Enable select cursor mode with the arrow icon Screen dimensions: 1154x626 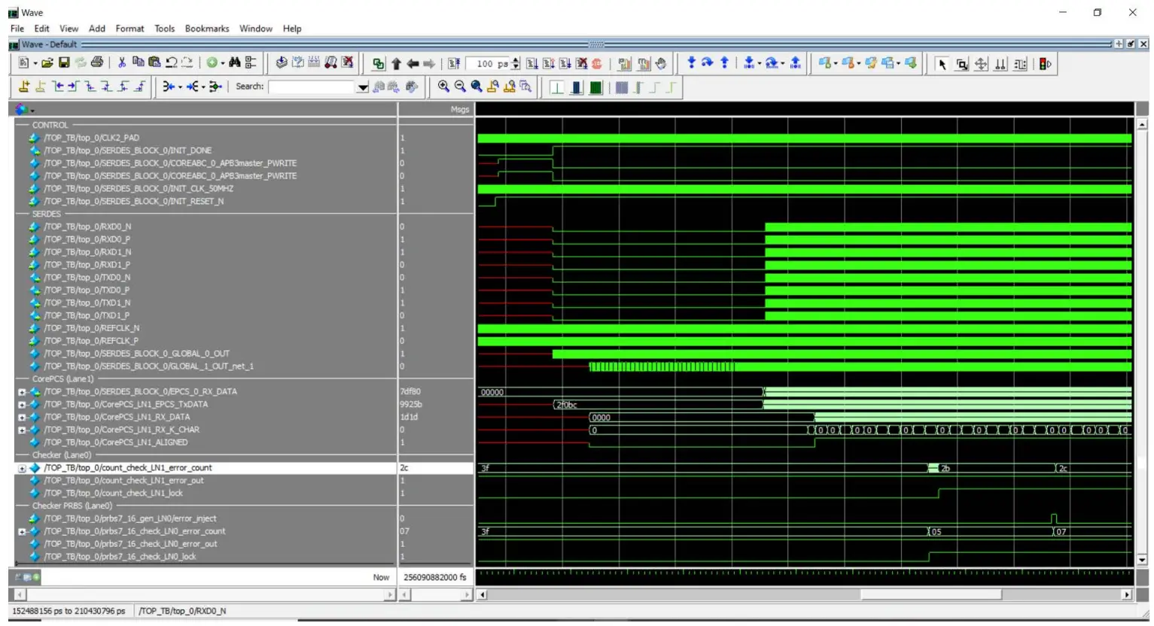pos(943,63)
